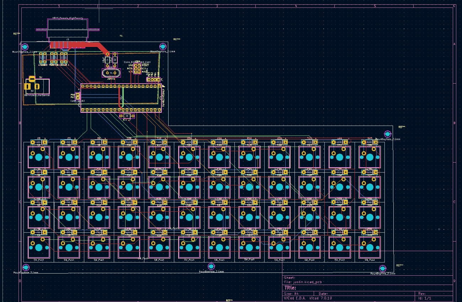
Task: Click the bottom-left mounting hole
Action: coord(26,267)
